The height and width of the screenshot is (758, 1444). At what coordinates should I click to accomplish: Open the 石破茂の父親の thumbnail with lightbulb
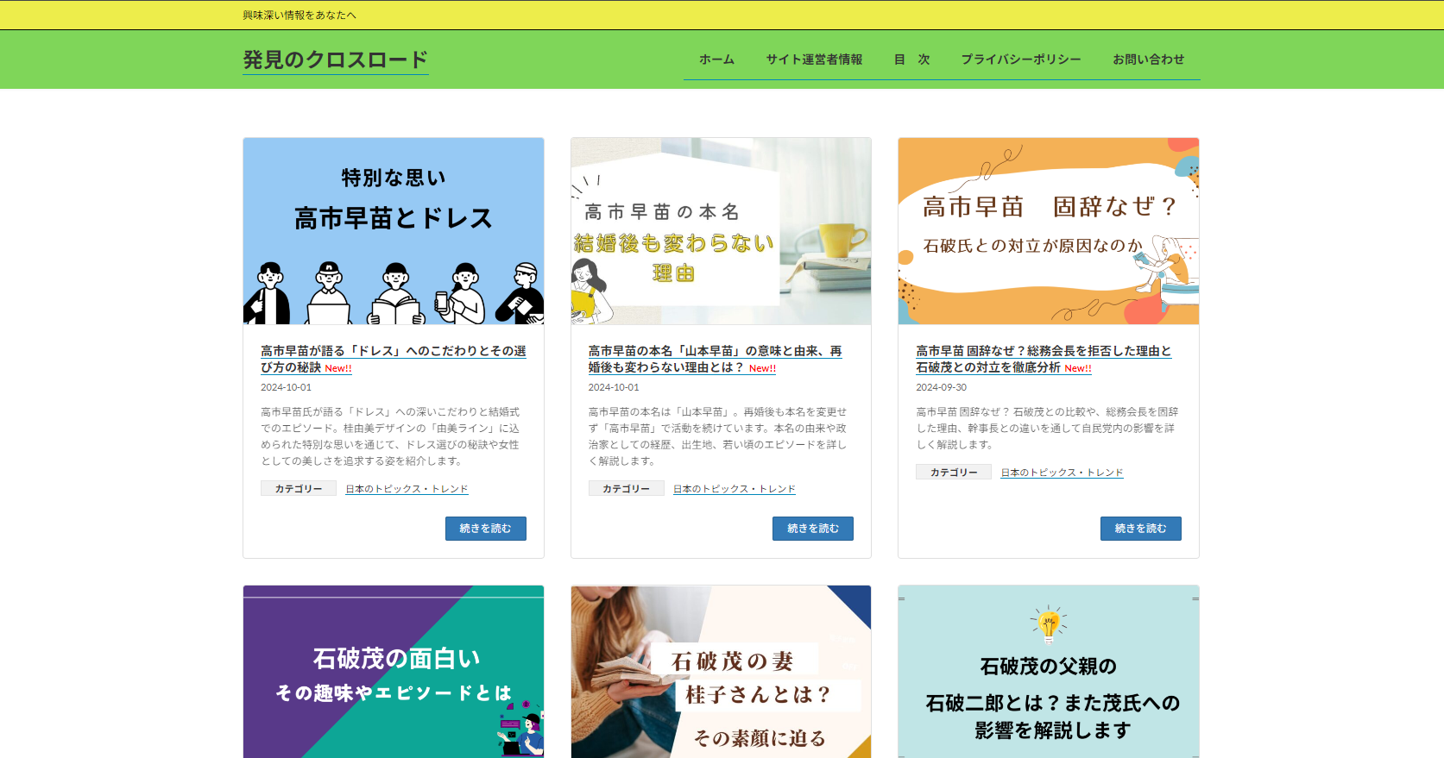(x=1048, y=672)
